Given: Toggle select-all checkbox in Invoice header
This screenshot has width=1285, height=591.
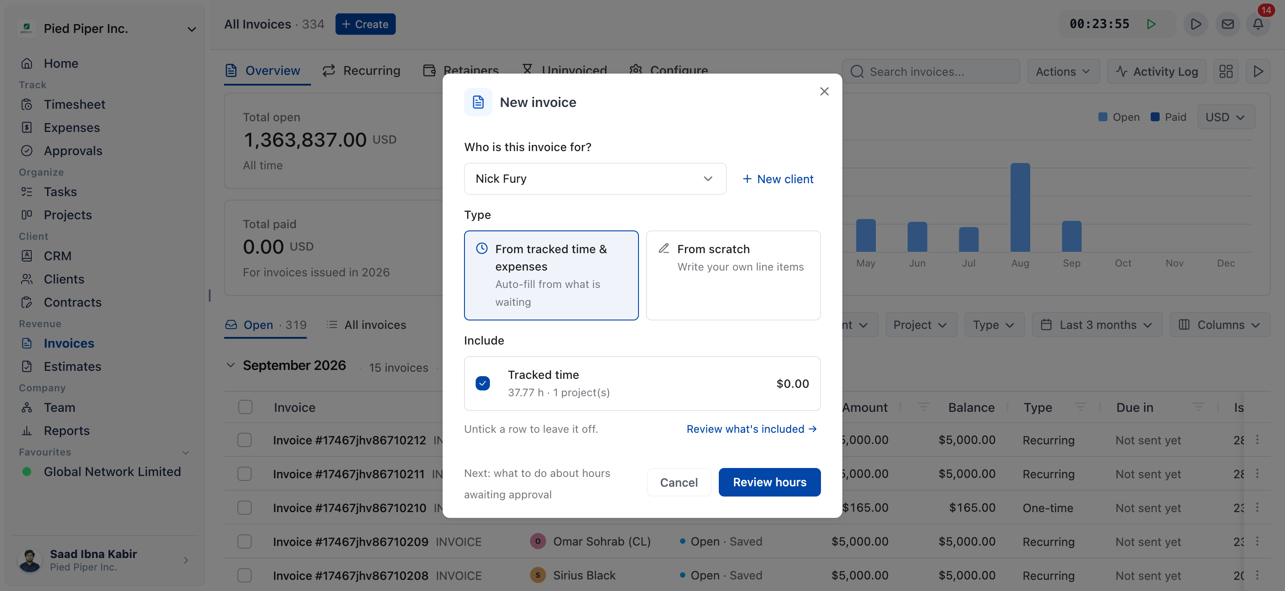Looking at the screenshot, I should point(245,407).
